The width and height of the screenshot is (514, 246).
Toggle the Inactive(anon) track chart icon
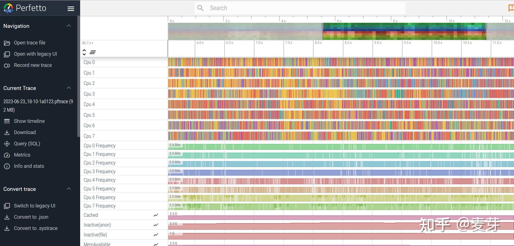[156, 225]
